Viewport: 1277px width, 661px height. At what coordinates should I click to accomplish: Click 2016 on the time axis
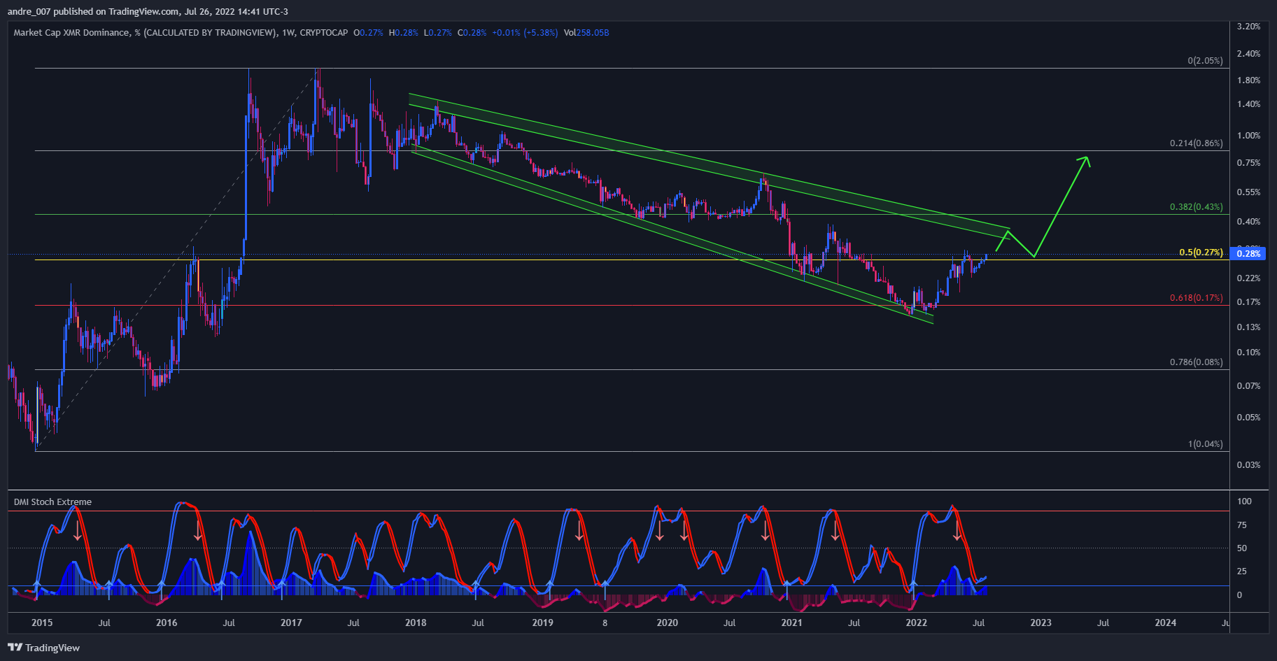(167, 623)
